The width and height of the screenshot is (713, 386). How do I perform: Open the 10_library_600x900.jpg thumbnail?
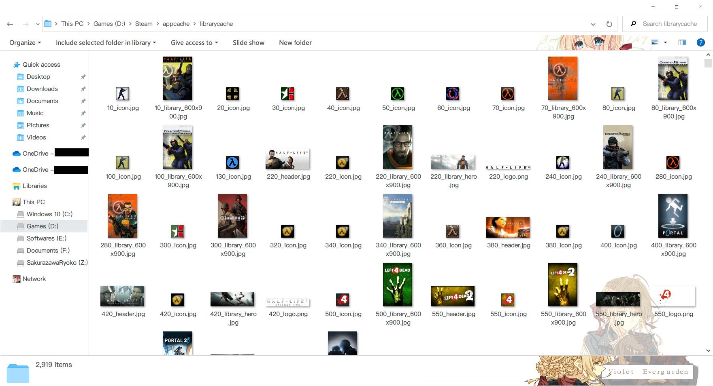coord(177,78)
